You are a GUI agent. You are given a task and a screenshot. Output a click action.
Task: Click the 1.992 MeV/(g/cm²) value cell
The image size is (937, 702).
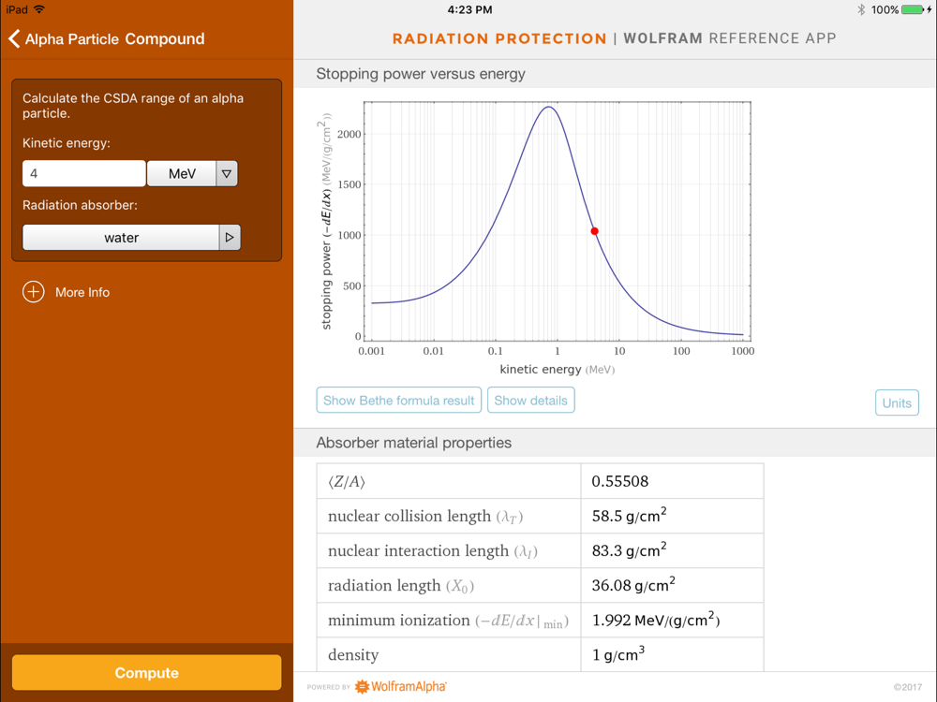pos(672,620)
